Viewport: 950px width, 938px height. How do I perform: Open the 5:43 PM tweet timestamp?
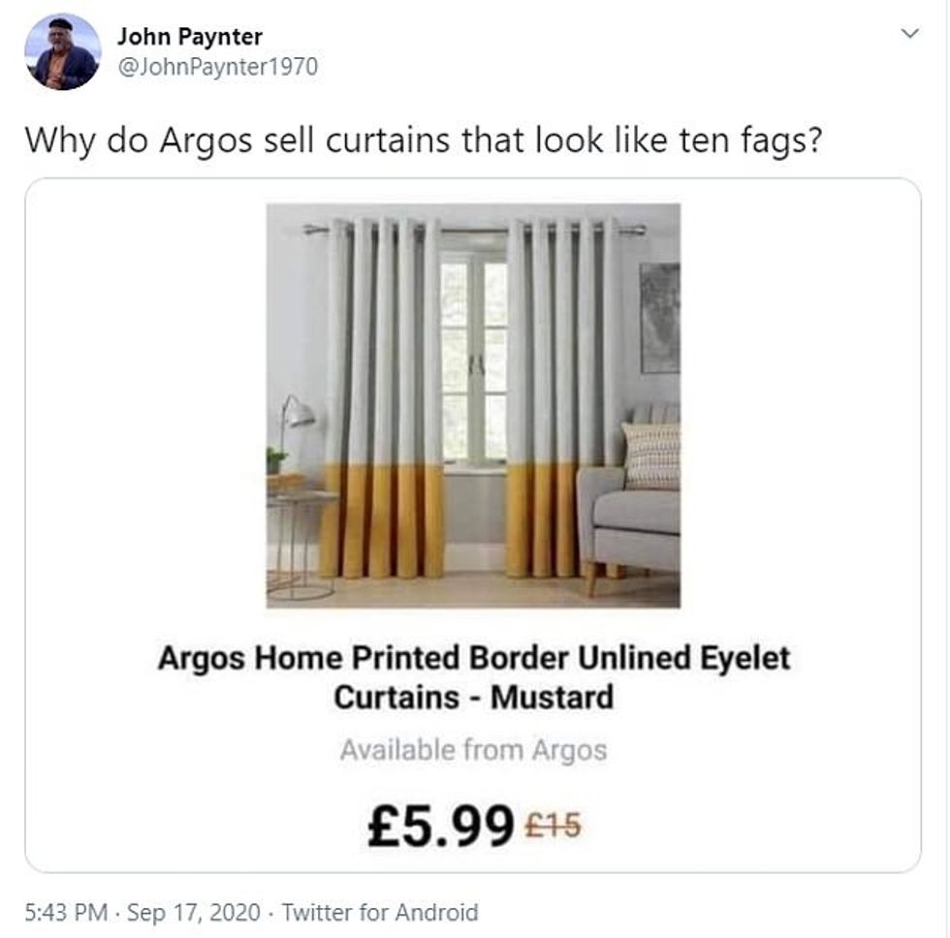click(66, 912)
